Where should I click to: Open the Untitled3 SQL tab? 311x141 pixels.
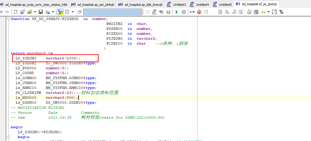click(x=176, y=4)
